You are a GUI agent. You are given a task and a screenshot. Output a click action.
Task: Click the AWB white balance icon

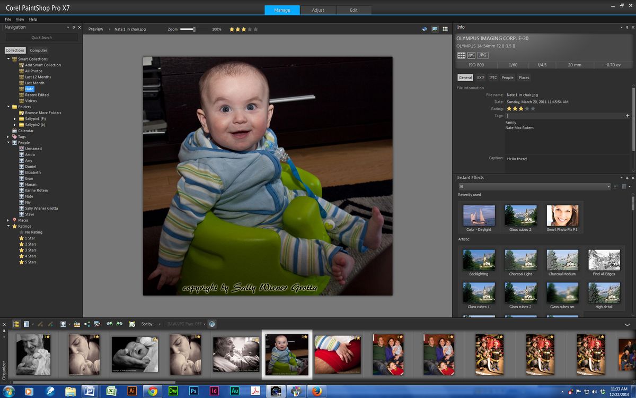click(471, 55)
